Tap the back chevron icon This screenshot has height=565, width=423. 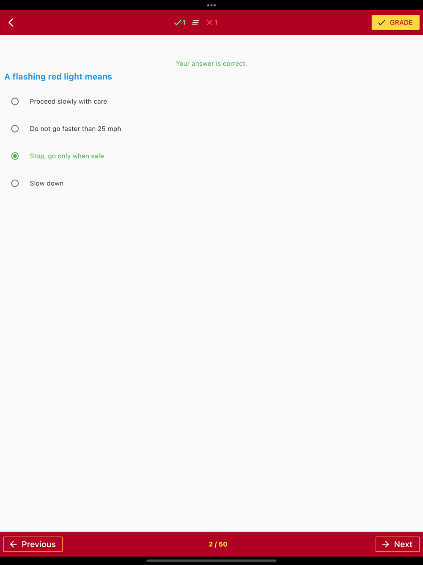point(11,22)
